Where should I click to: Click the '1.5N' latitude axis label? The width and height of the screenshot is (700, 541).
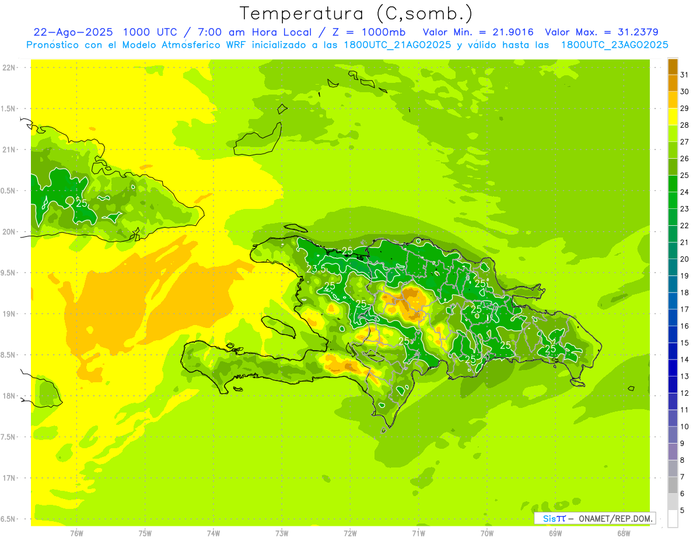(8, 109)
